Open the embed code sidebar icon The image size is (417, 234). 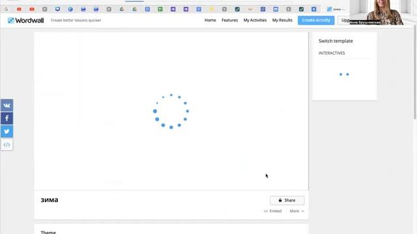[7, 144]
